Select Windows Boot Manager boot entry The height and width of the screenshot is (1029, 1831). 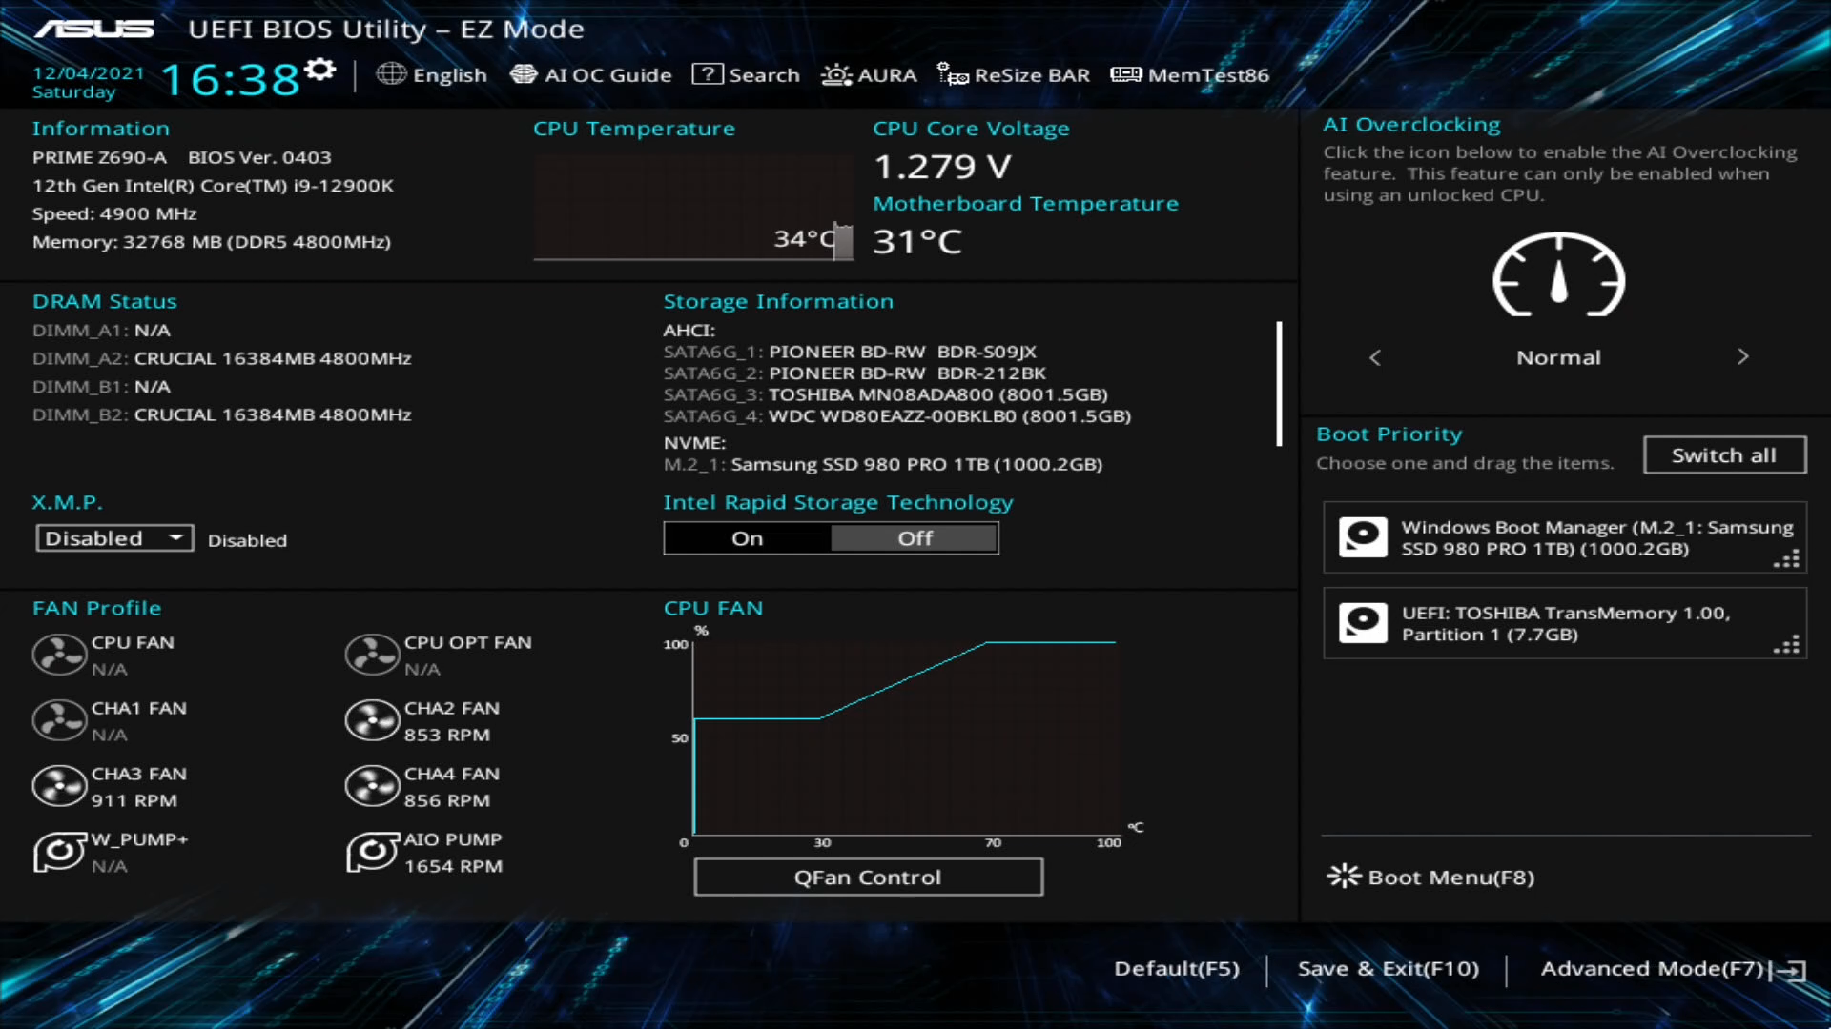tap(1564, 537)
